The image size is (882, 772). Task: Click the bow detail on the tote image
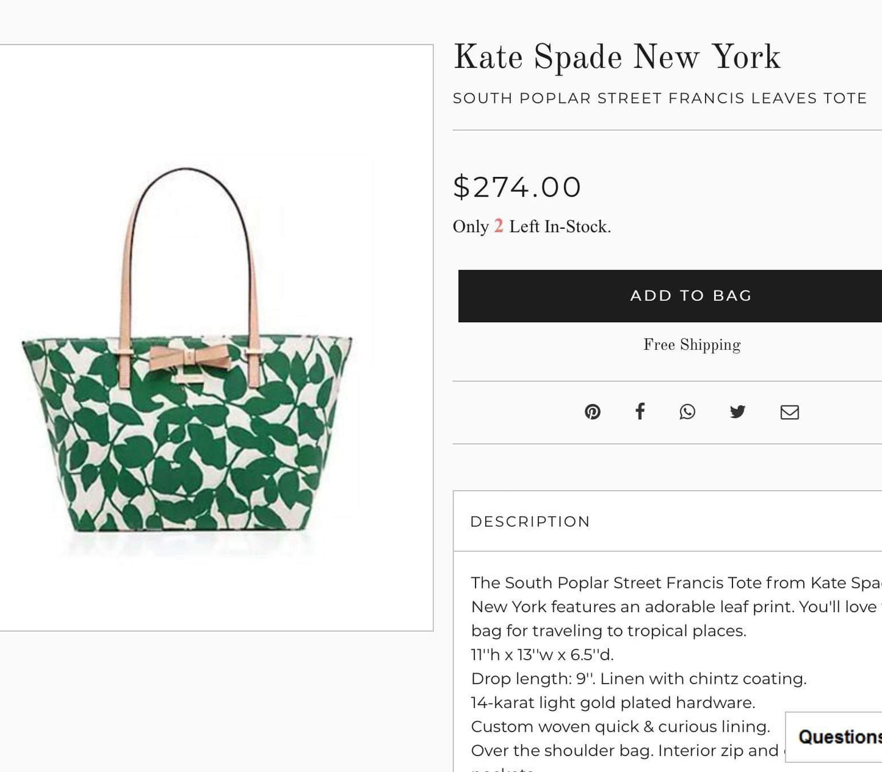point(190,356)
